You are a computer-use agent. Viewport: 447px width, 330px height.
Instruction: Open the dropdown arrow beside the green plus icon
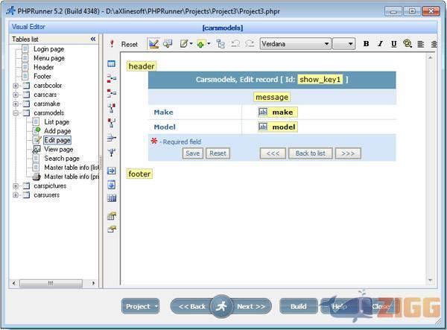[209, 44]
